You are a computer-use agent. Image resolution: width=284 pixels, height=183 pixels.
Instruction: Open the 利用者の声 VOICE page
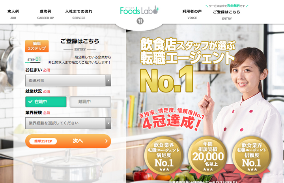point(192,14)
